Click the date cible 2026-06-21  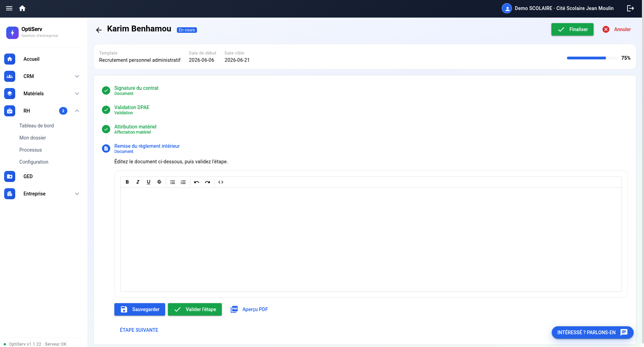pyautogui.click(x=237, y=60)
